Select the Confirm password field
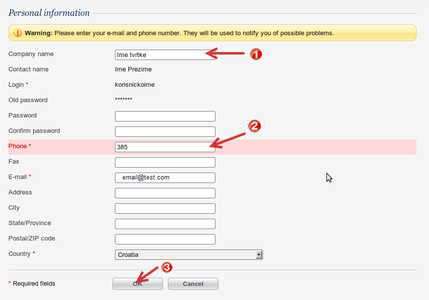Screen dimensions: 429x300 pyautogui.click(x=165, y=131)
